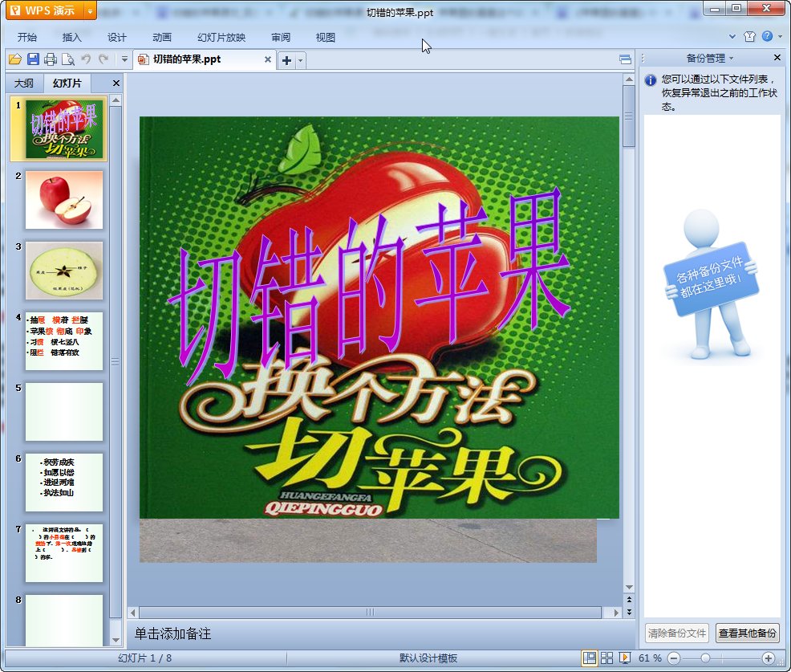Click thumbnail pane scroll down arrow

116,640
